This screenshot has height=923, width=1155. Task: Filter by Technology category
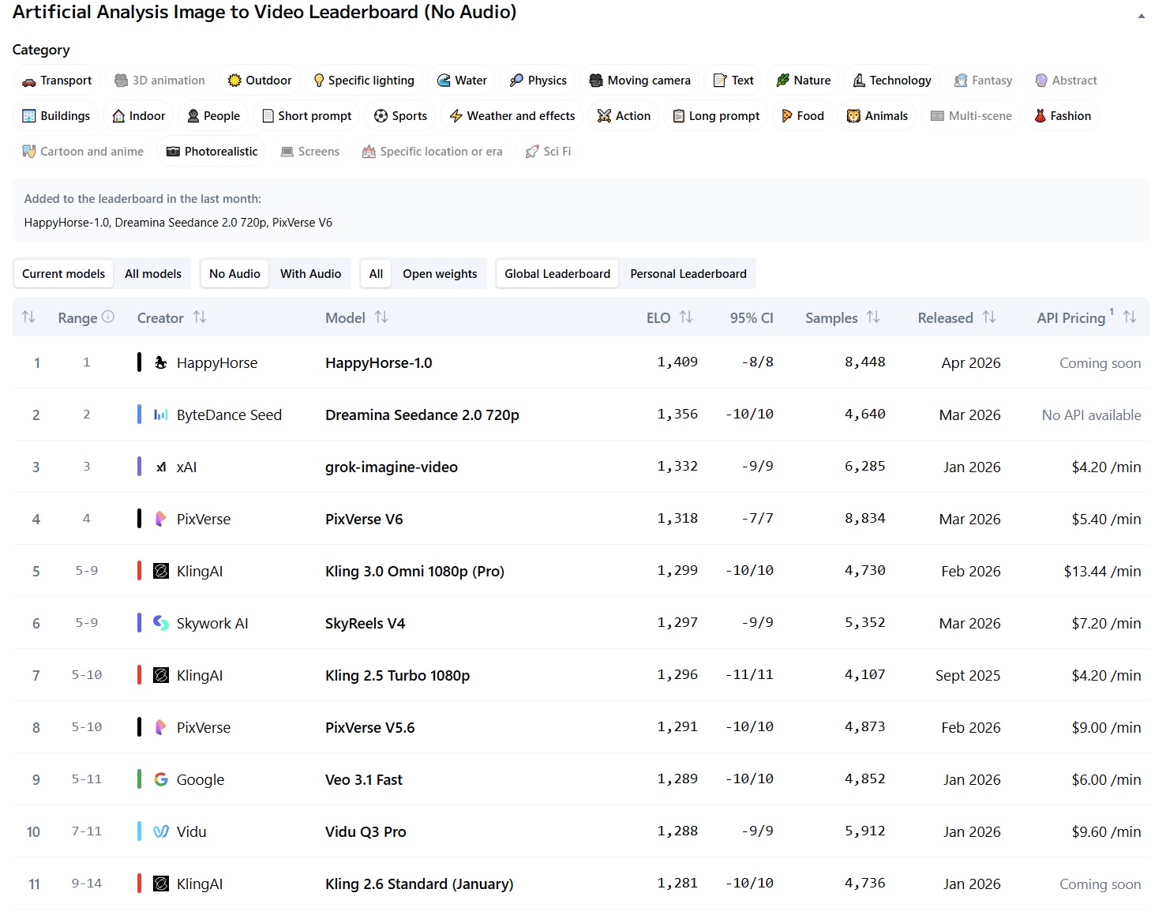click(x=892, y=81)
